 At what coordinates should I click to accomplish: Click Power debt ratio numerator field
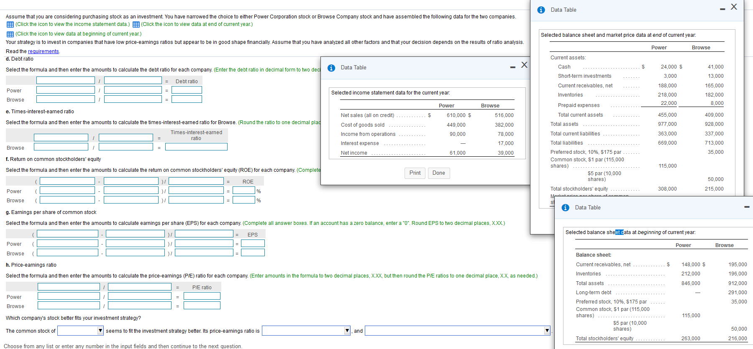click(x=66, y=90)
